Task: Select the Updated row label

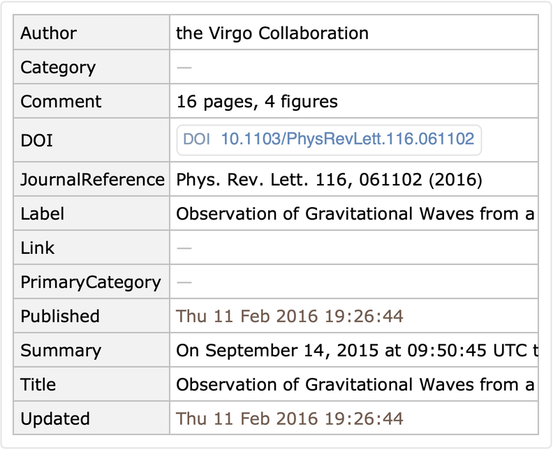Action: [x=55, y=419]
